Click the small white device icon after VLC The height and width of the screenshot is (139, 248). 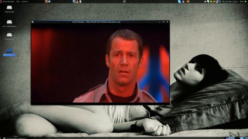pos(80,2)
